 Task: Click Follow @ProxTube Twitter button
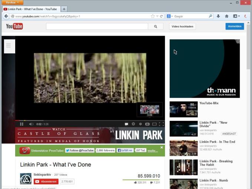click(x=80, y=150)
